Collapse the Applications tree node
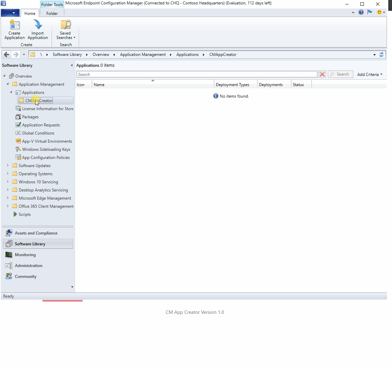Screen dimensions: 392x367 click(11, 92)
